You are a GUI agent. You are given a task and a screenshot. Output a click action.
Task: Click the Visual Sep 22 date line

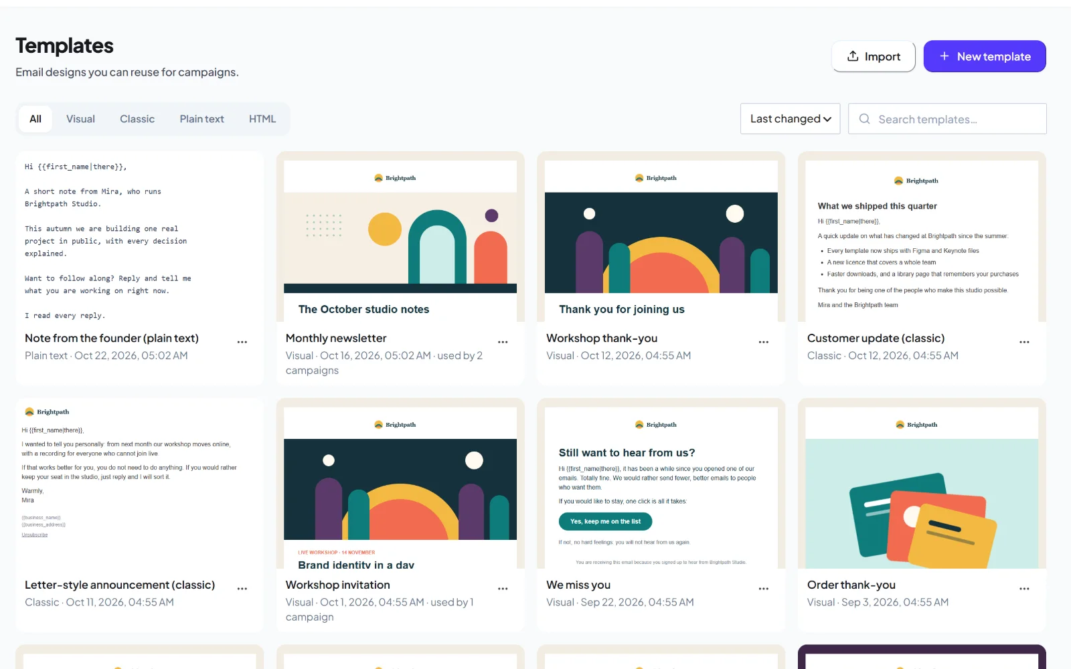(x=620, y=603)
